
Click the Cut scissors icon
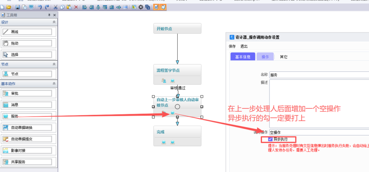point(55,7)
